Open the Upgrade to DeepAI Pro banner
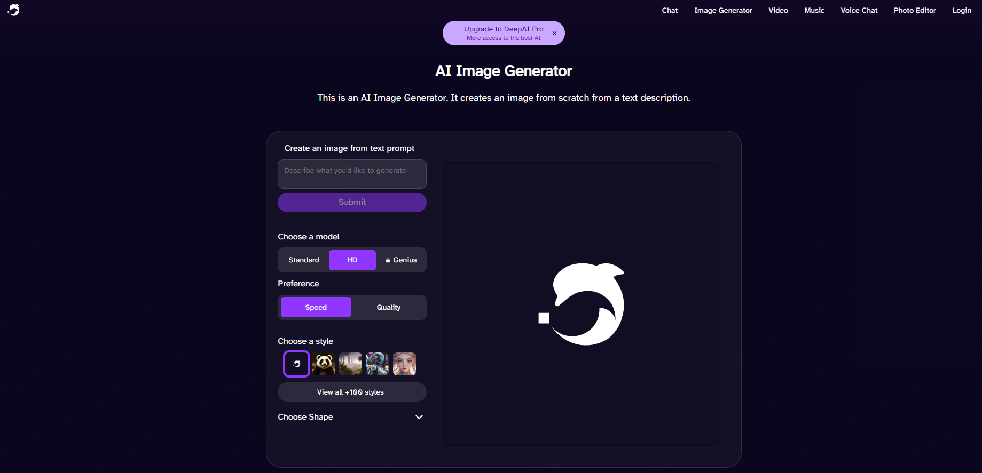This screenshot has width=982, height=473. 503,33
